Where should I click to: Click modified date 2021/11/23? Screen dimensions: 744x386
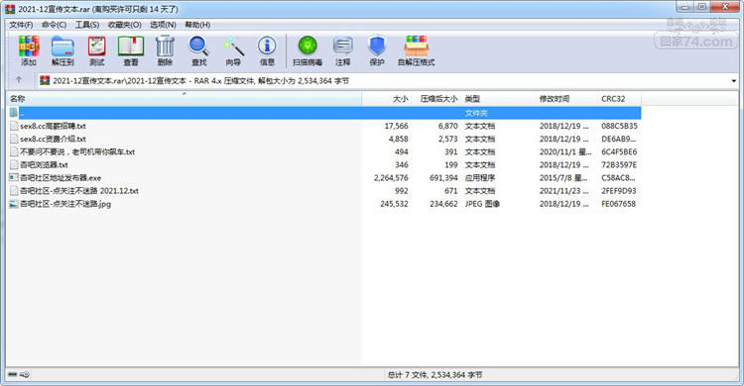(x=564, y=191)
